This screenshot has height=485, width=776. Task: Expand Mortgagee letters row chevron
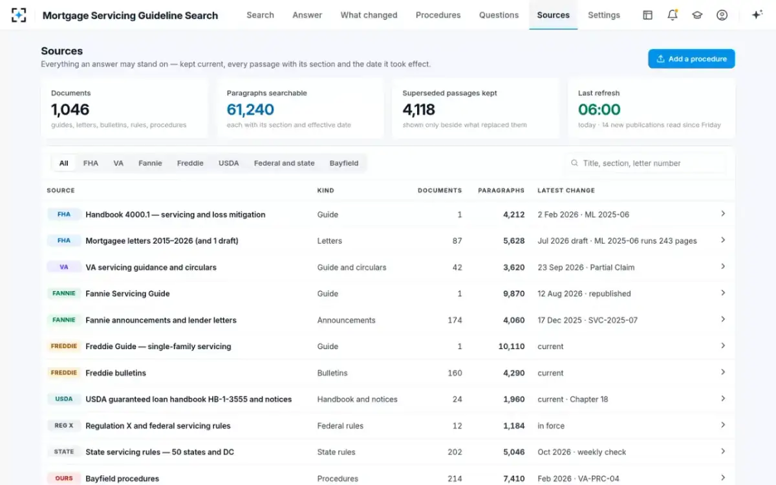pyautogui.click(x=723, y=240)
